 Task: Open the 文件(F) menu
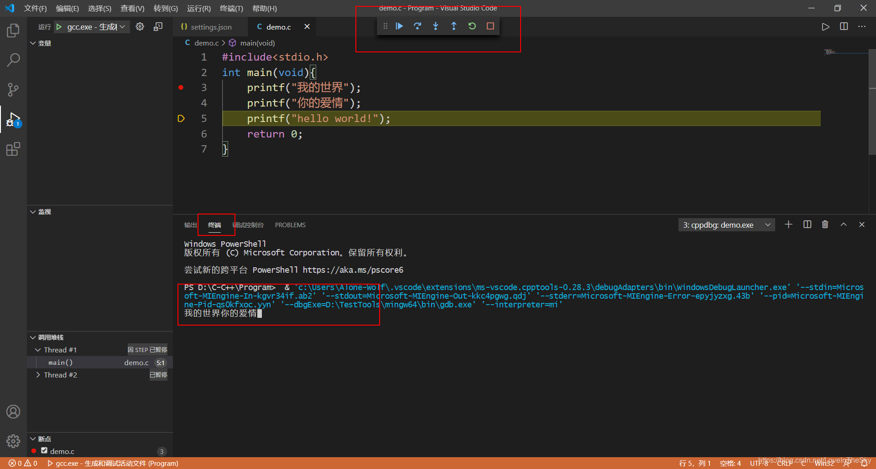click(35, 9)
